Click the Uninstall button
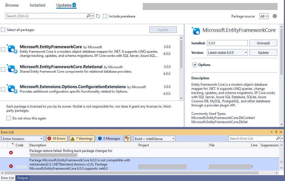 [x=263, y=43]
